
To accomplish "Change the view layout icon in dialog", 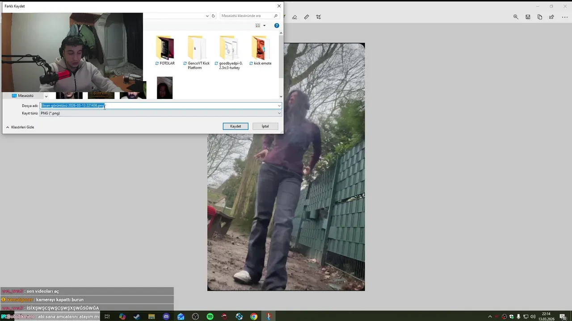I will pyautogui.click(x=258, y=25).
